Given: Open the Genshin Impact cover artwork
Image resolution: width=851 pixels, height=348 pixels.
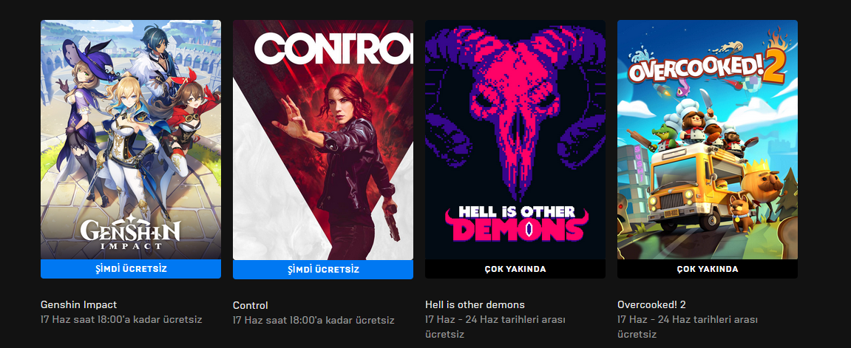Looking at the screenshot, I should pos(131,140).
